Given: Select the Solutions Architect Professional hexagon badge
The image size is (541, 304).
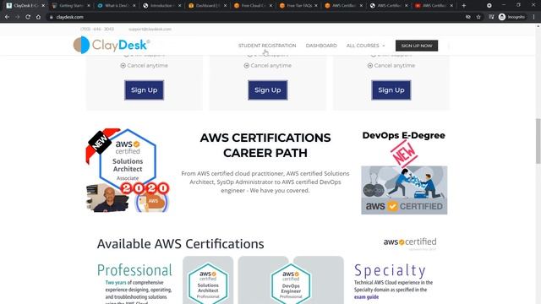Looking at the screenshot, I should coord(208,283).
